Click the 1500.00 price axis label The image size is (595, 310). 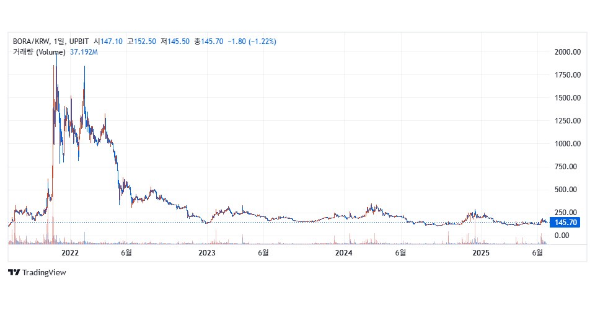567,98
